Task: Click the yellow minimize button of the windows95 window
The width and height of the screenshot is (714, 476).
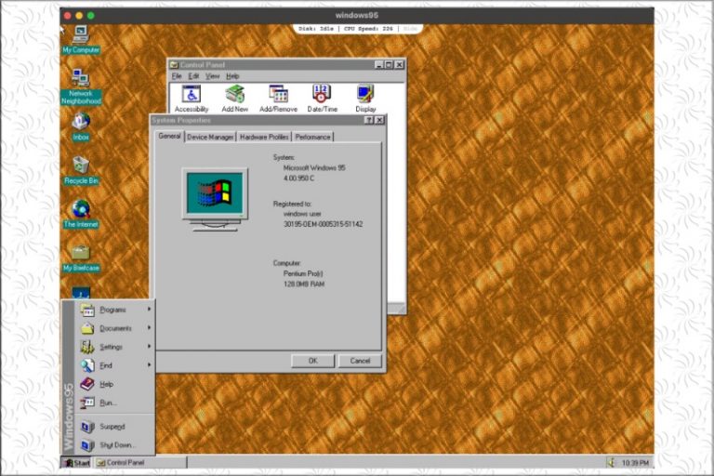Action: [x=79, y=16]
